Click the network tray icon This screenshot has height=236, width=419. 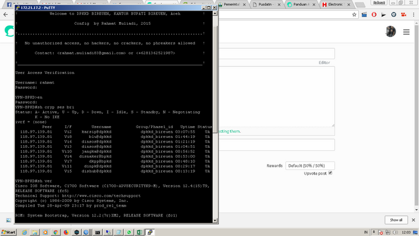(388, 232)
